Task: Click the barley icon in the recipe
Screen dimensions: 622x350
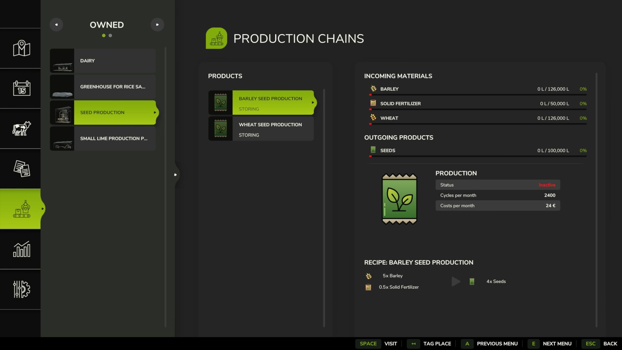Action: 369,276
